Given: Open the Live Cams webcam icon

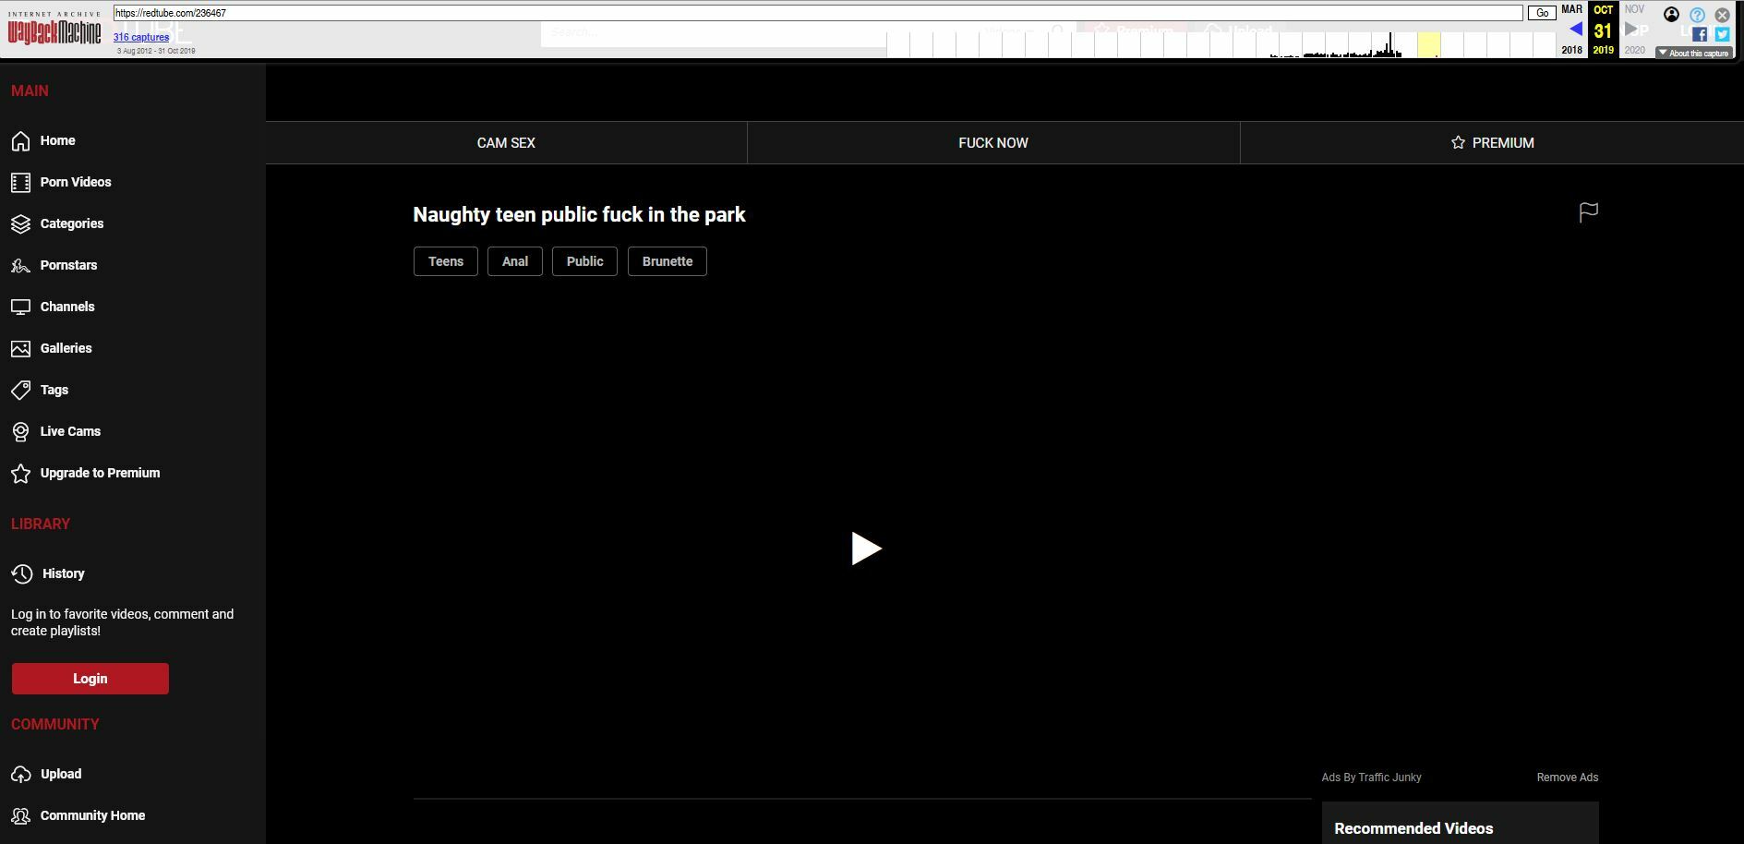Looking at the screenshot, I should (x=21, y=431).
